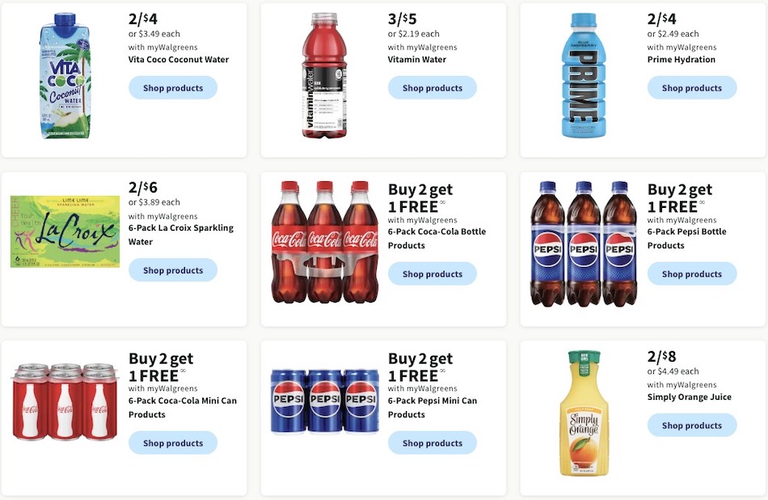Viewport: 768px width, 500px height.
Task: Open the Coca-Cola 6-pack bottles image
Action: tap(324, 243)
